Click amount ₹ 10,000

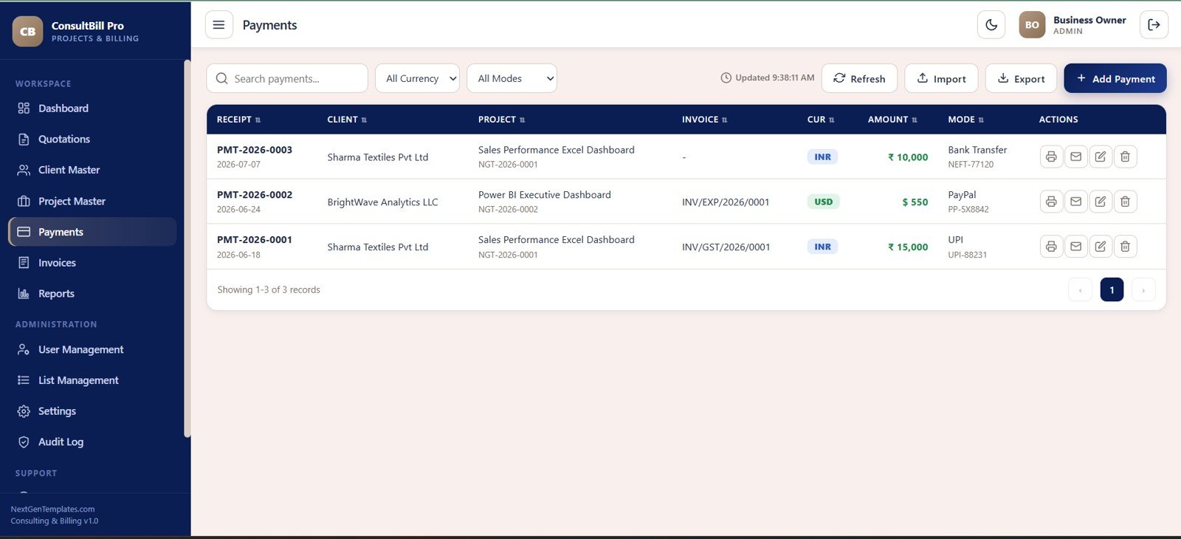pyautogui.click(x=908, y=157)
